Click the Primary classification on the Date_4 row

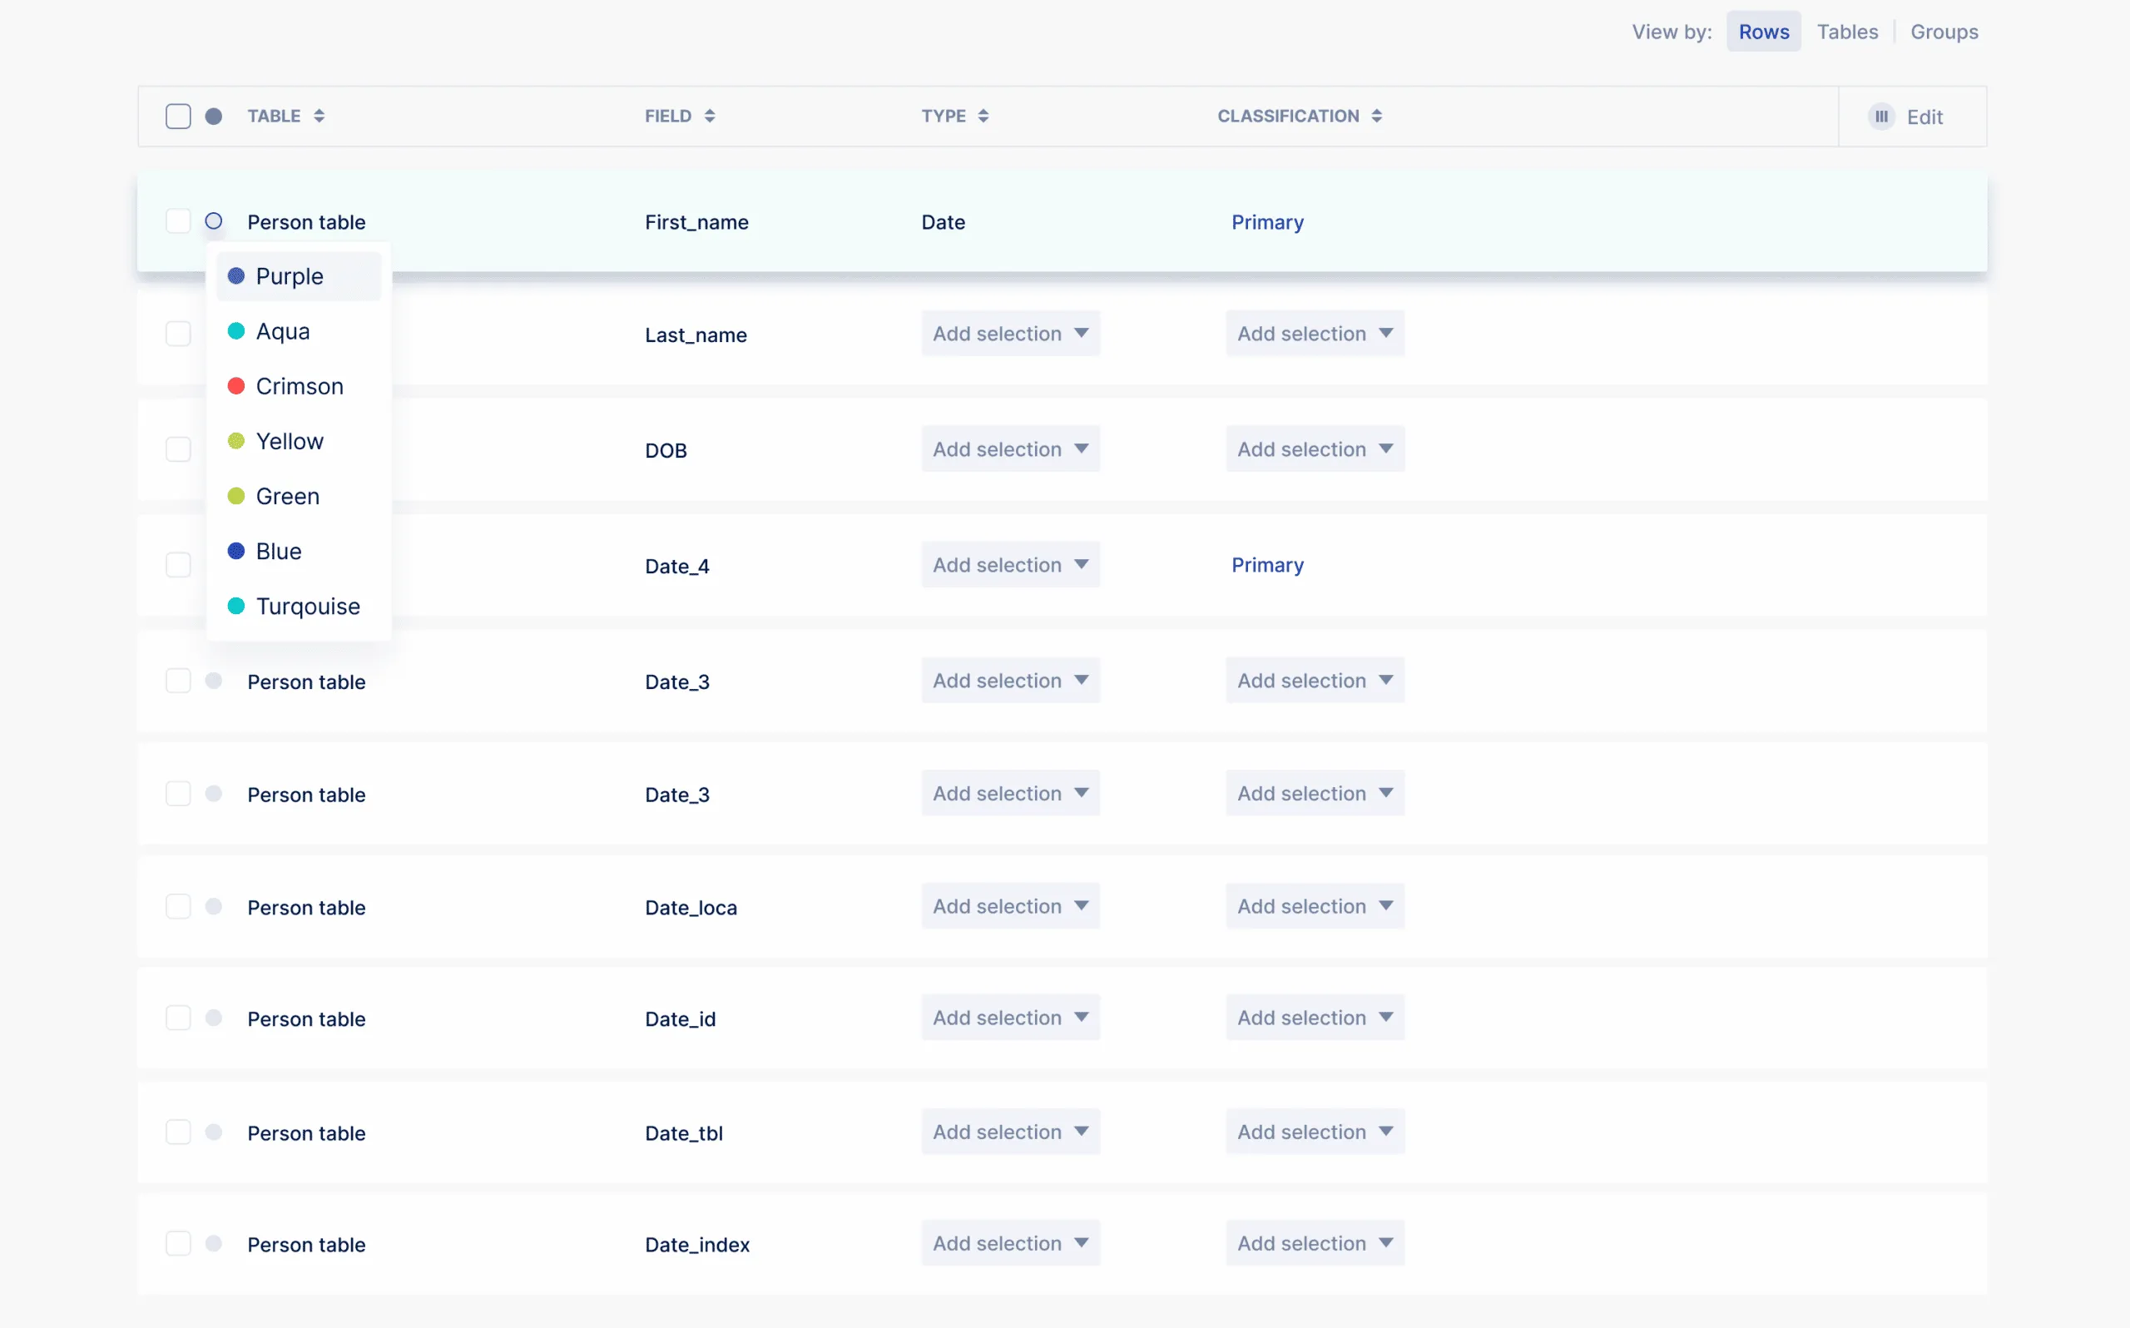tap(1267, 565)
